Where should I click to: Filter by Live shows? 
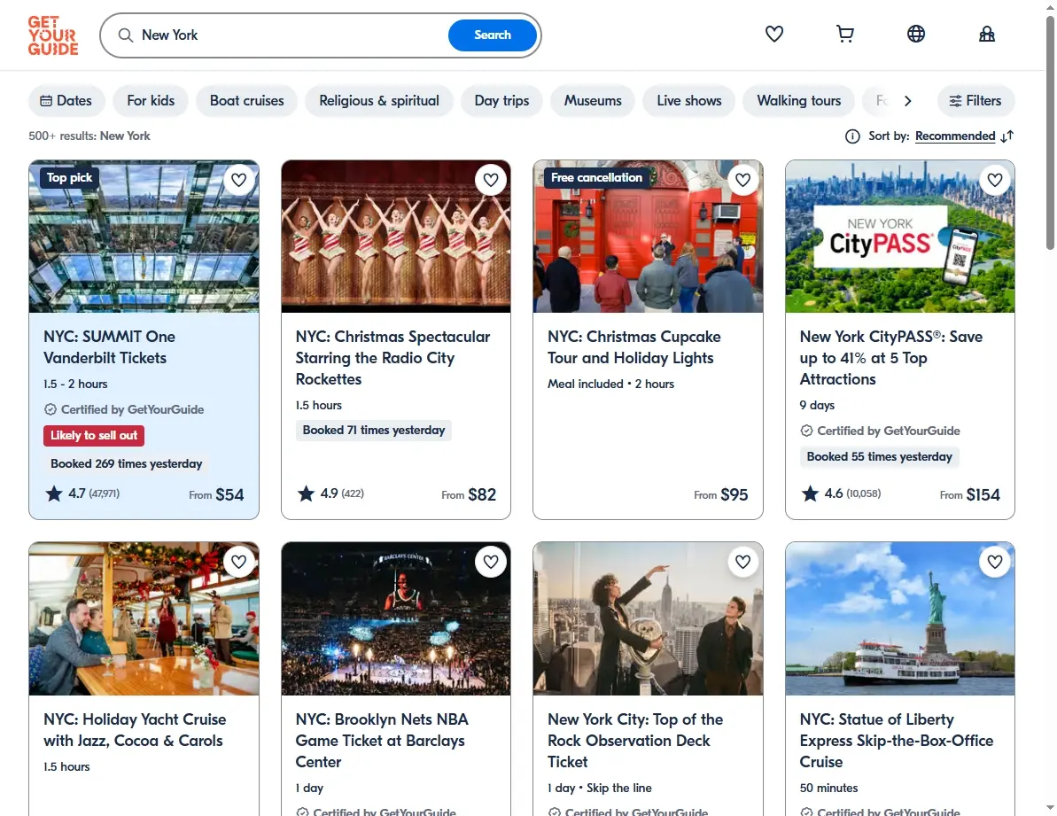689,100
